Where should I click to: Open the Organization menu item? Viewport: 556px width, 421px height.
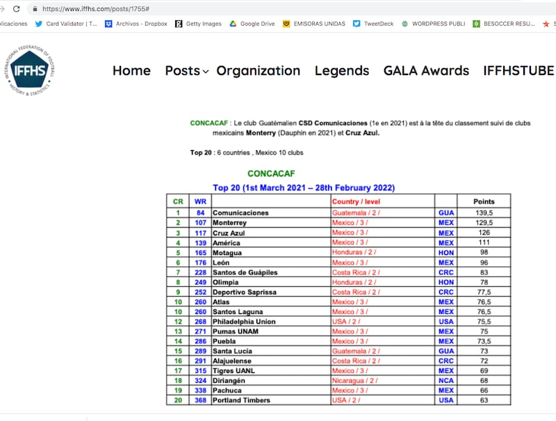point(259,71)
